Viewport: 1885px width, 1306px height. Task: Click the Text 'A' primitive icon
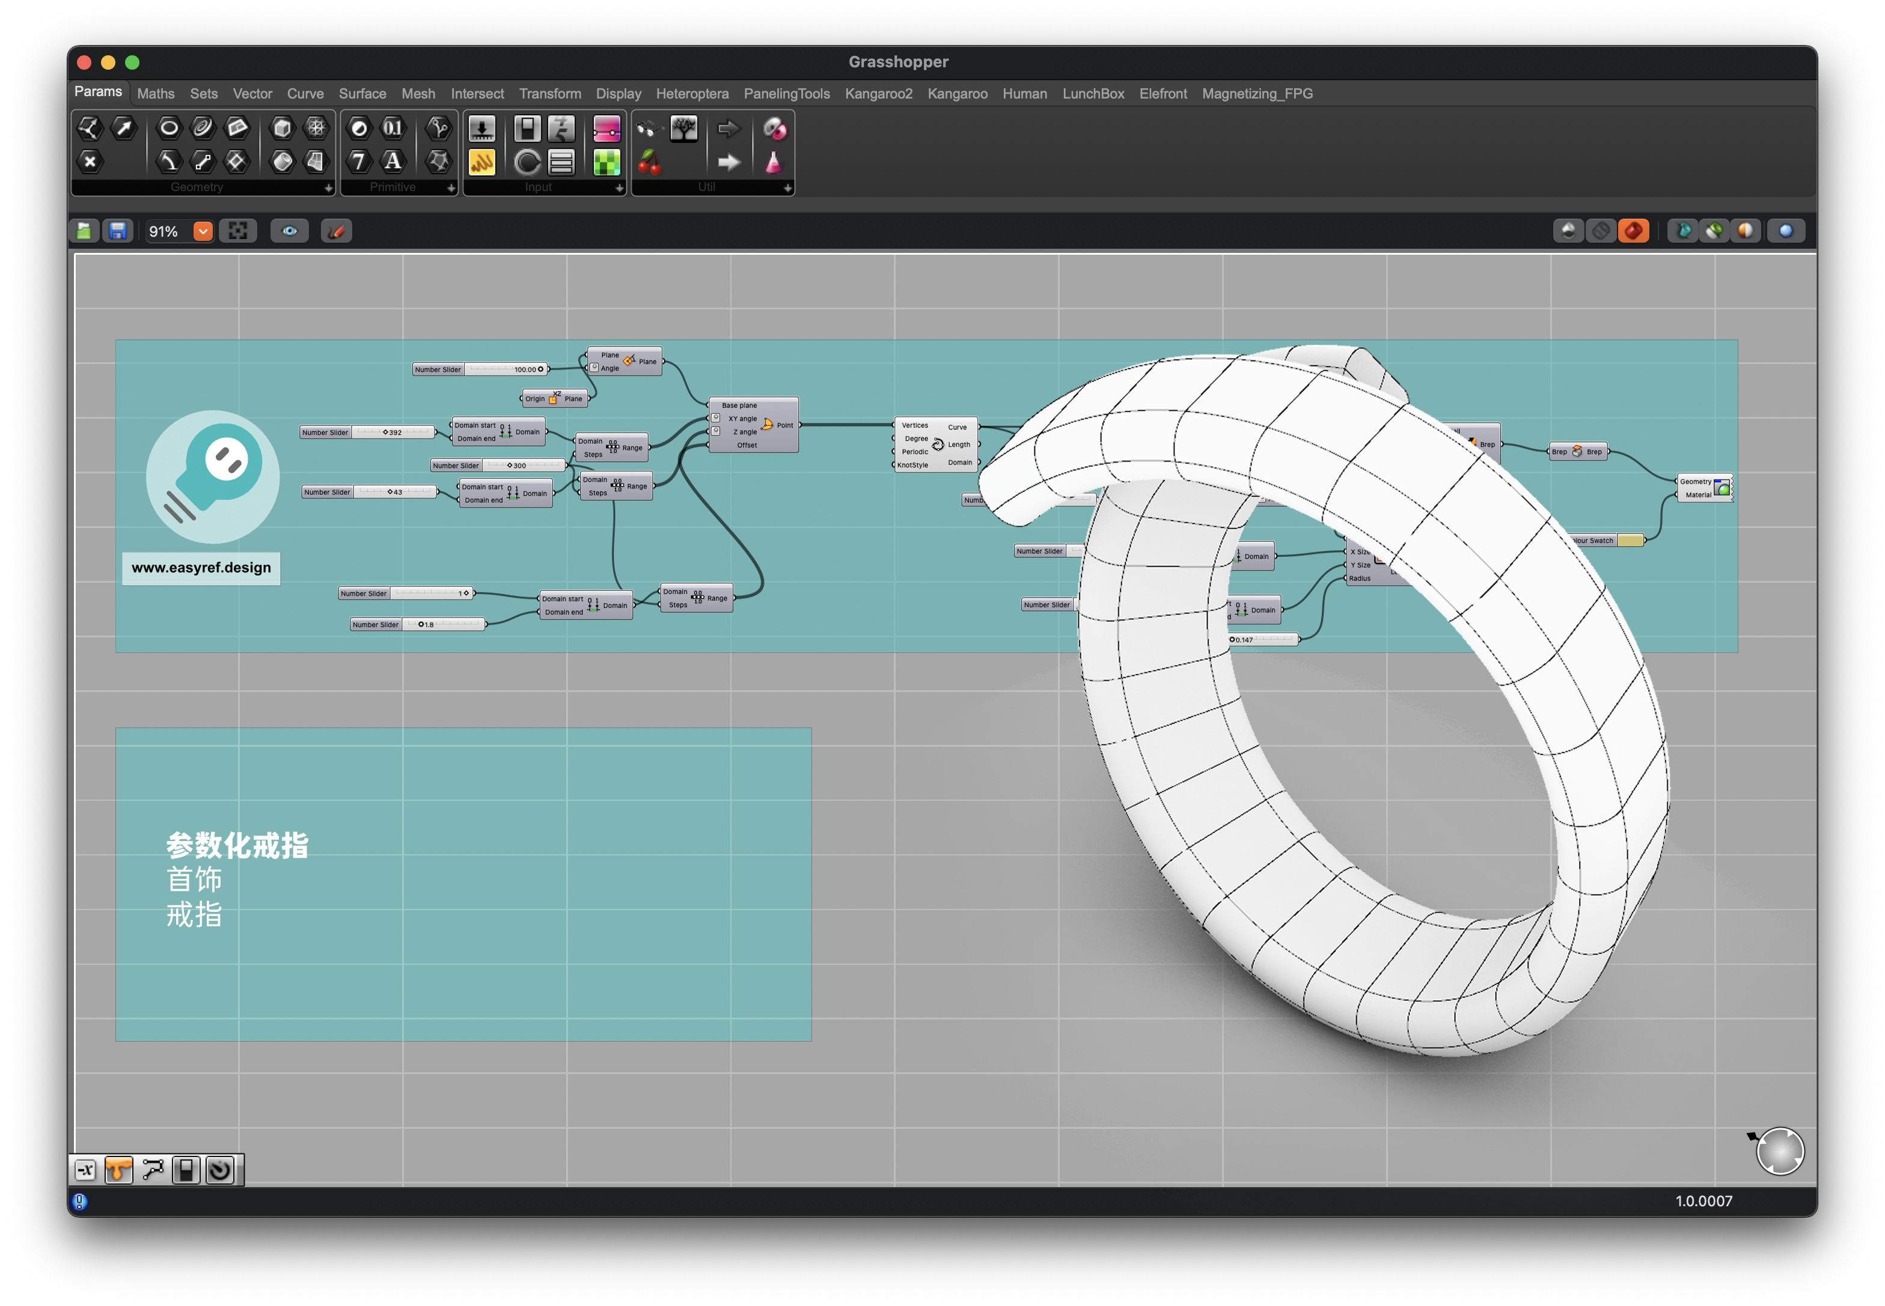point(393,161)
